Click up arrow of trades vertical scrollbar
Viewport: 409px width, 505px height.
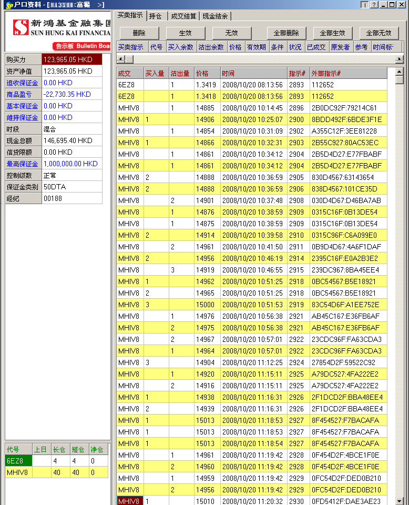(400, 72)
